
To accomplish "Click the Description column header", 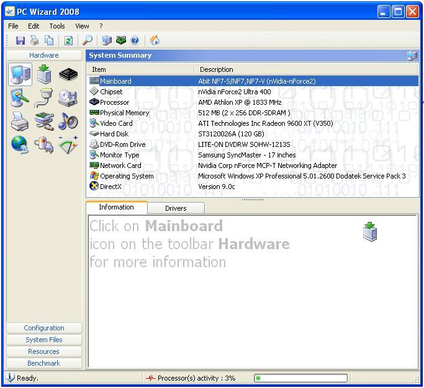I will pos(306,69).
